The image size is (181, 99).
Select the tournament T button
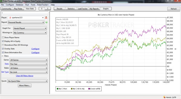[48, 9]
